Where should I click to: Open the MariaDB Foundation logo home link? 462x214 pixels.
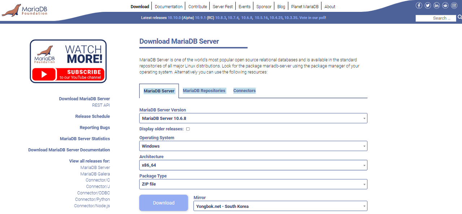25,10
